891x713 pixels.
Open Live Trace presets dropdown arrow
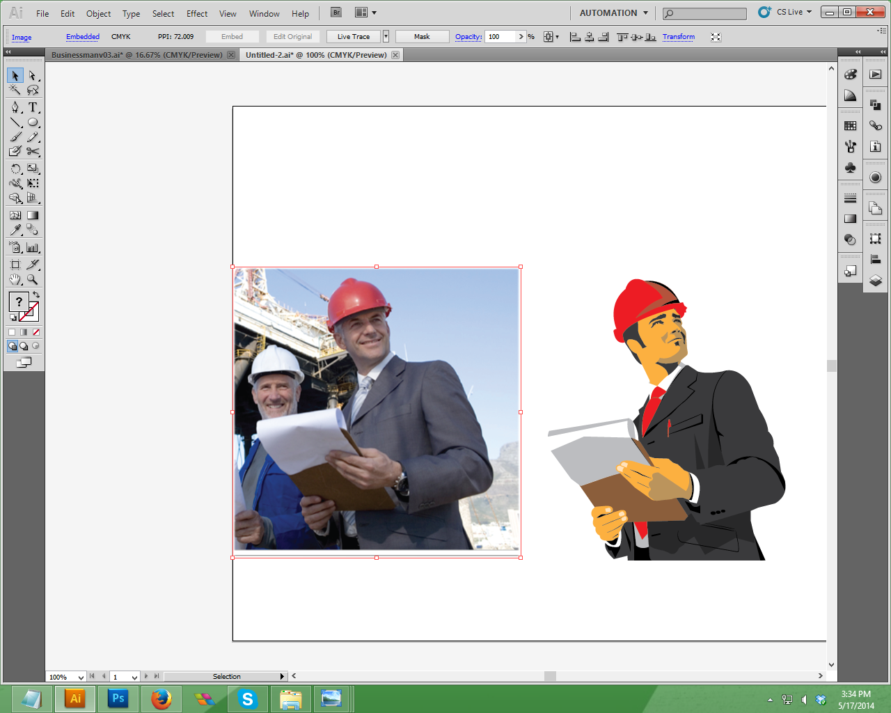(x=386, y=37)
